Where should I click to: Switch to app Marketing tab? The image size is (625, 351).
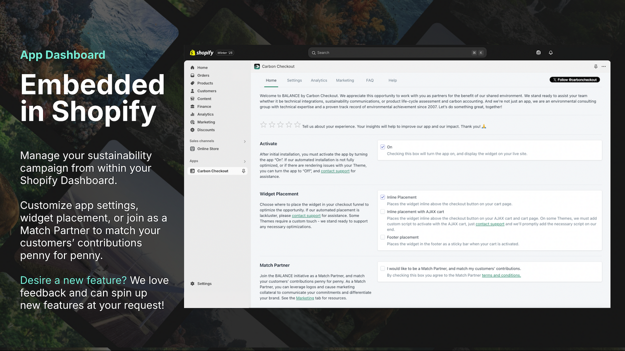345,80
